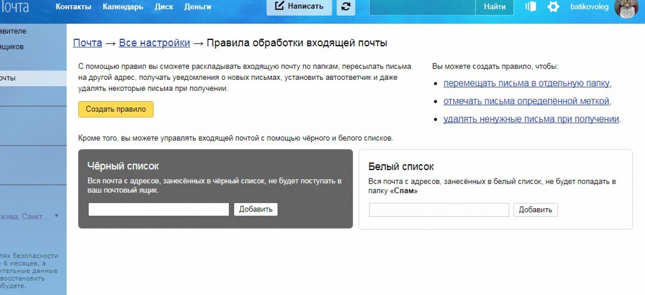
Task: Follow the Почта breadcrumb link
Action: [88, 43]
